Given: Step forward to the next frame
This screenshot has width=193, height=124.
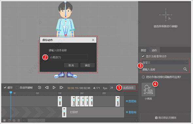Looking at the screenshot, I should pos(61,87).
